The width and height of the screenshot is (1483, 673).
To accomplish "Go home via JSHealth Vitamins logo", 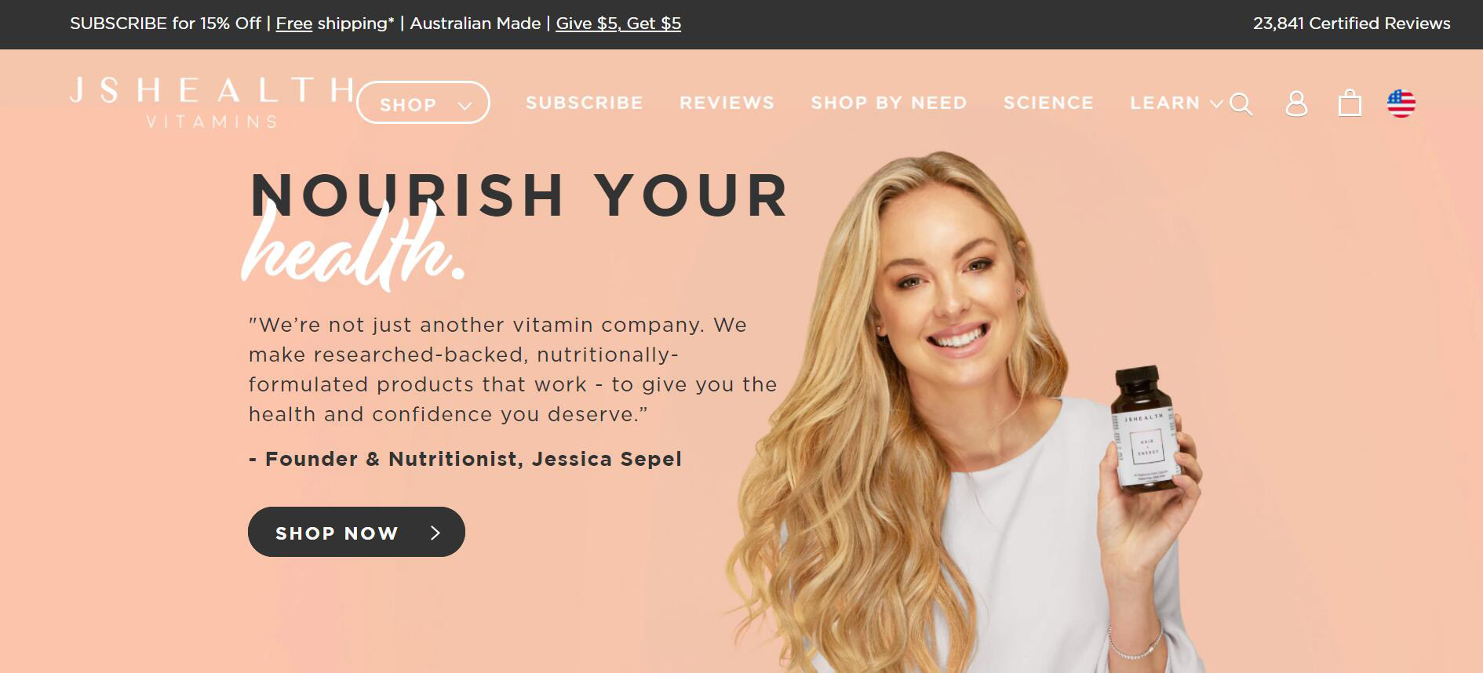I will click(x=212, y=102).
